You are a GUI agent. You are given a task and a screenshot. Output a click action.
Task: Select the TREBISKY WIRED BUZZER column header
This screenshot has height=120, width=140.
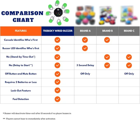(x=58, y=31)
